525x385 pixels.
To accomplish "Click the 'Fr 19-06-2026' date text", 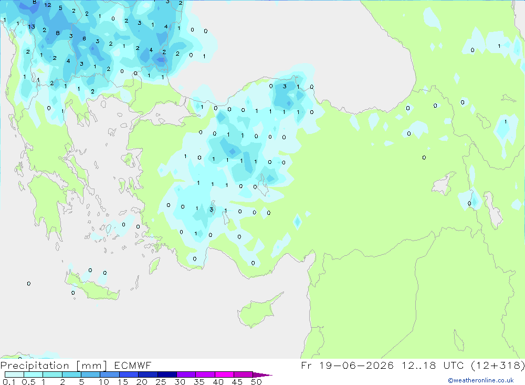I will (347, 365).
